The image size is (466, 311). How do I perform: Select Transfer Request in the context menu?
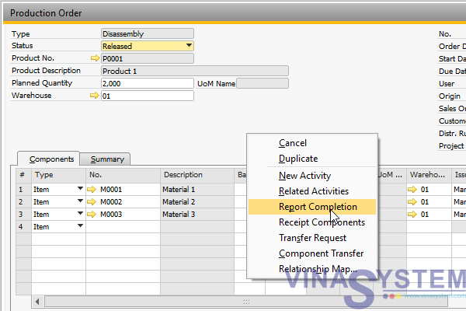pos(312,238)
